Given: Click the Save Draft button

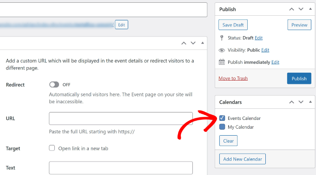Looking at the screenshot, I should 233,25.
